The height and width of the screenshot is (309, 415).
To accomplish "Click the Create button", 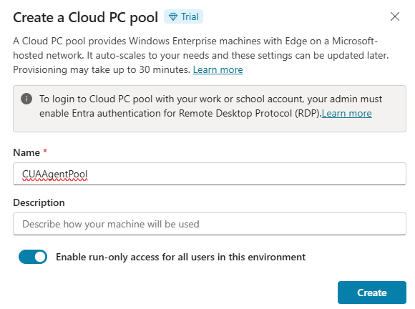I will tap(372, 293).
